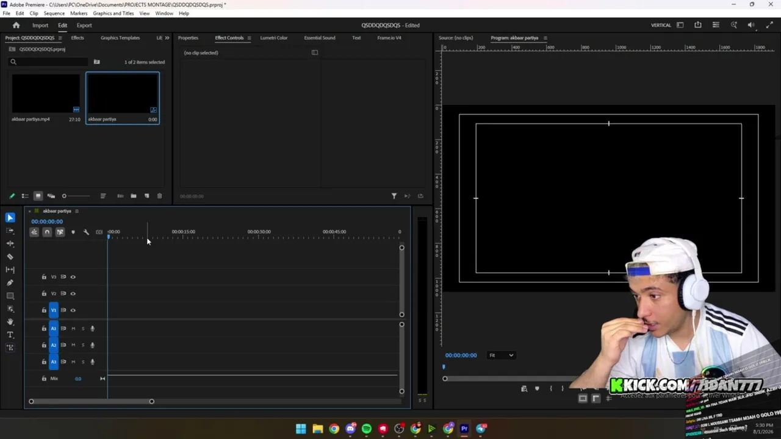Click the captions track options CC icon
The width and height of the screenshot is (781, 439).
tap(99, 232)
